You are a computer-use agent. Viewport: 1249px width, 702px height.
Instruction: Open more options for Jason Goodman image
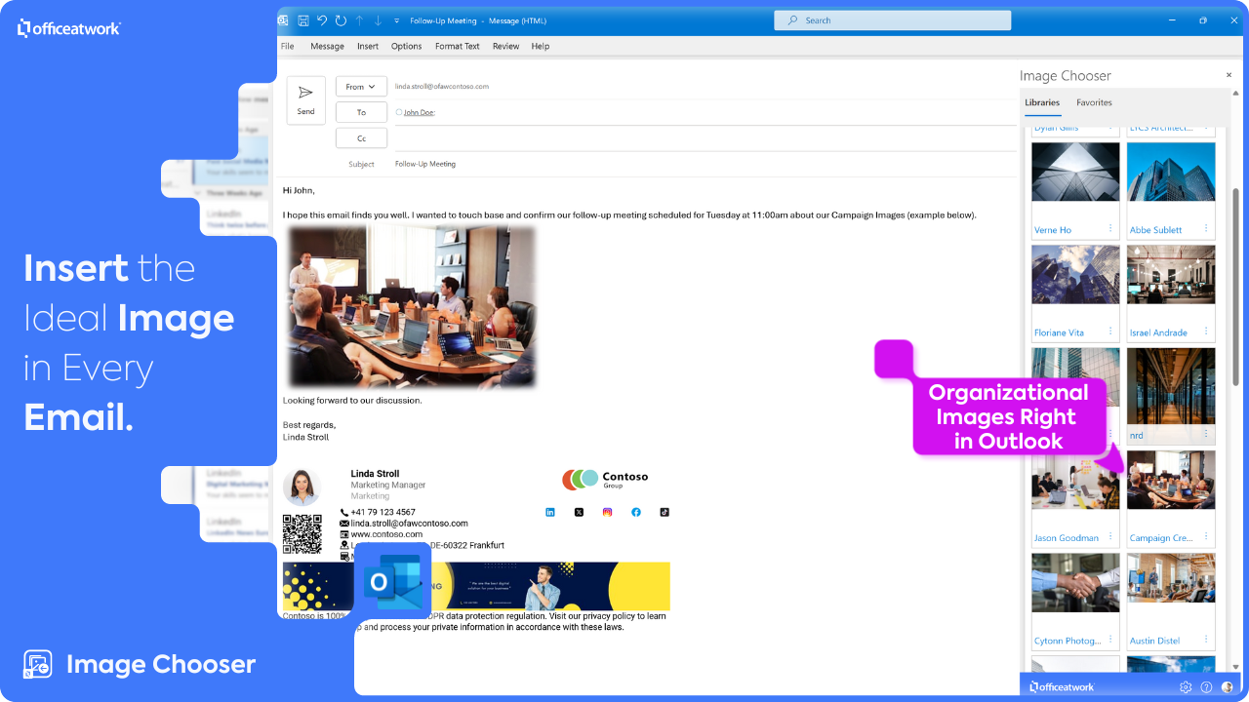pos(1110,537)
